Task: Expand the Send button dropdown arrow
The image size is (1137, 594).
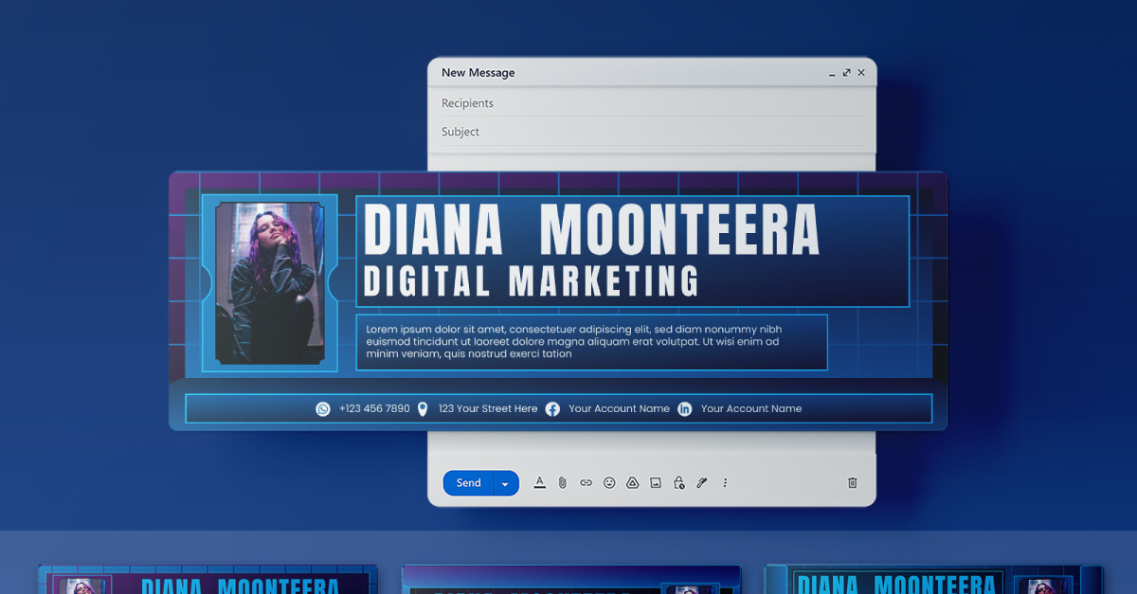Action: click(506, 482)
